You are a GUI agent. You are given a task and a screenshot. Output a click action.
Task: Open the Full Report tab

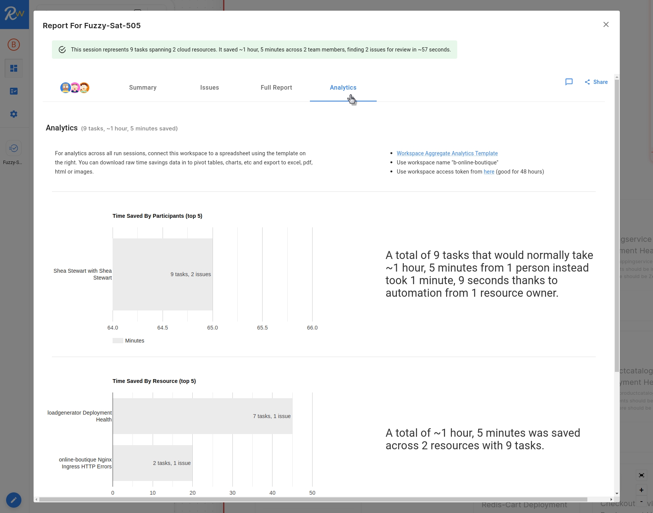[x=276, y=88]
